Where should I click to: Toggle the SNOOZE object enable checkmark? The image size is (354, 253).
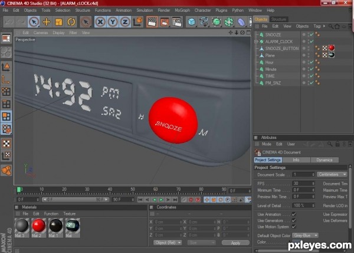point(312,35)
